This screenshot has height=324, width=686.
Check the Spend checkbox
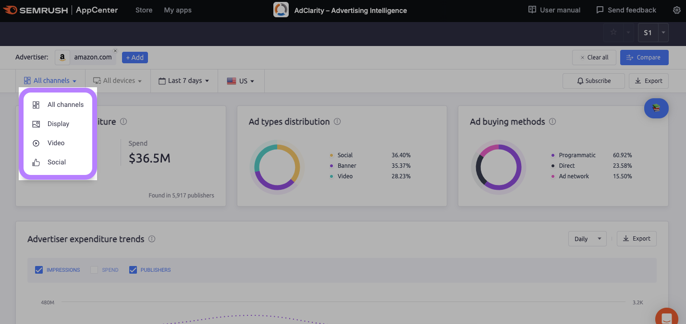click(94, 270)
